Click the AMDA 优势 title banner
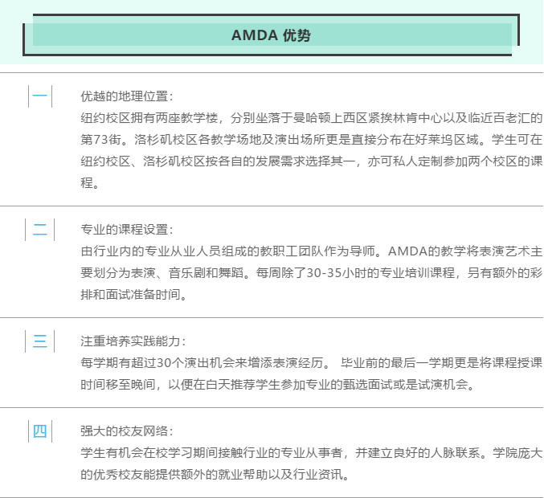The width and height of the screenshot is (544, 498). click(271, 35)
